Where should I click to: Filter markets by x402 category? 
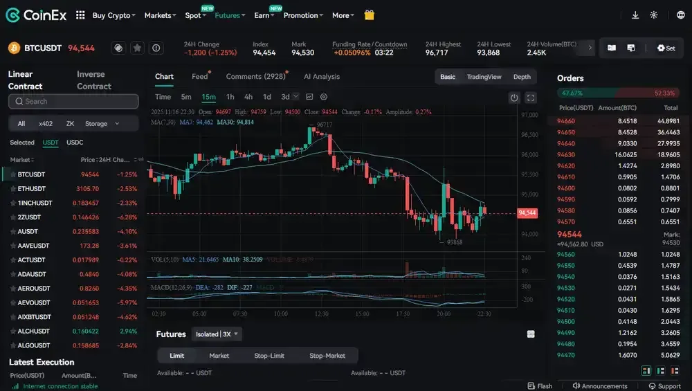46,124
